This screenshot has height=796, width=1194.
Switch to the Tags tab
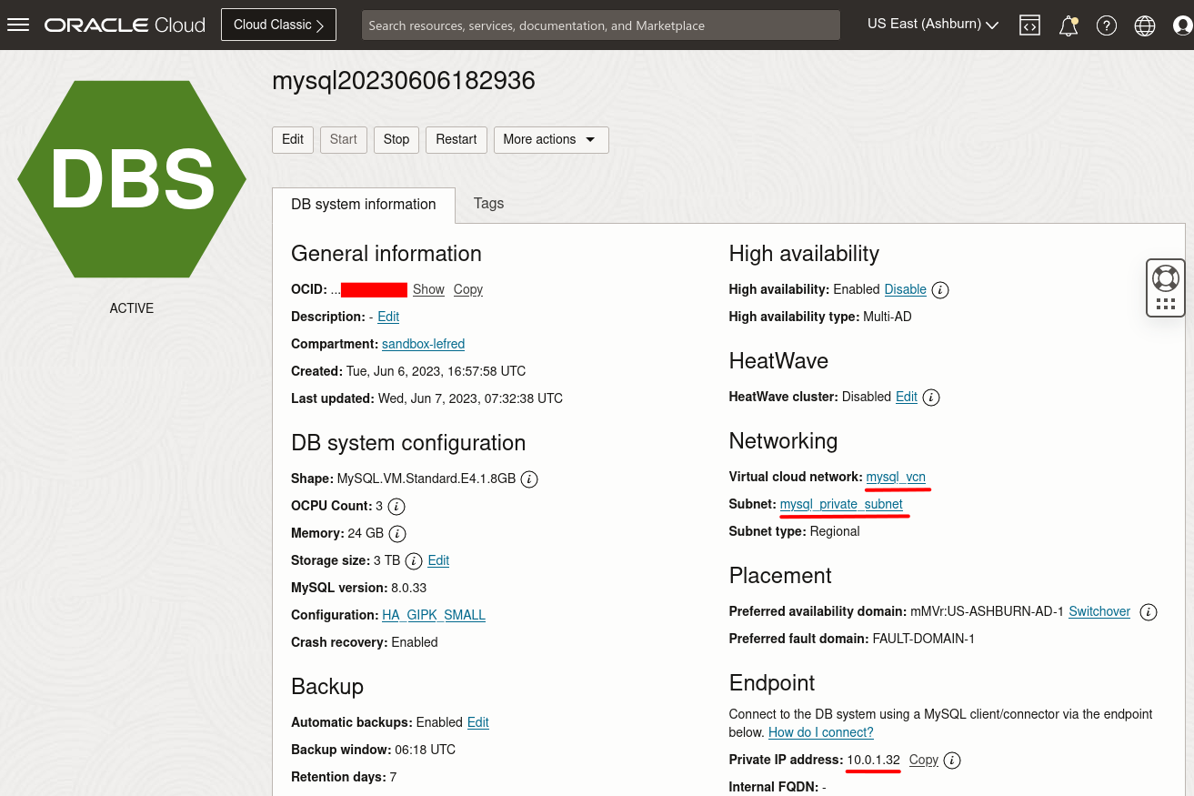488,204
